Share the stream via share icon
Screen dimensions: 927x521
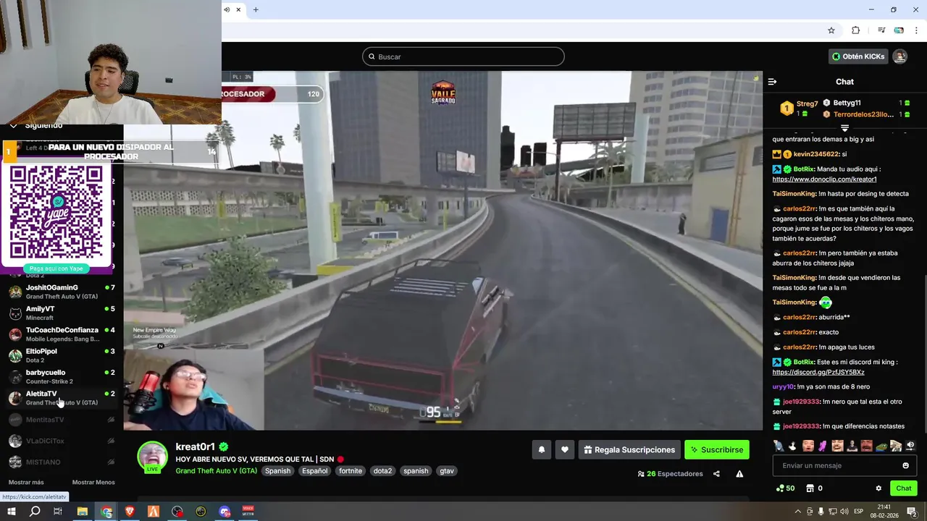click(x=716, y=474)
